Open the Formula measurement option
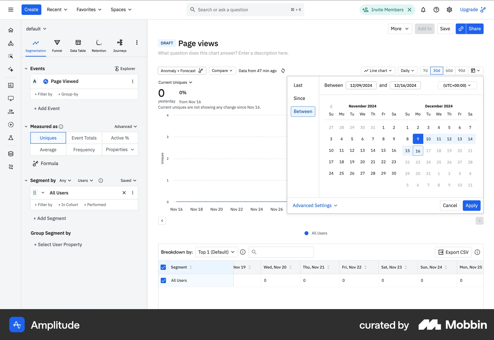The height and width of the screenshot is (340, 494). click(x=46, y=163)
